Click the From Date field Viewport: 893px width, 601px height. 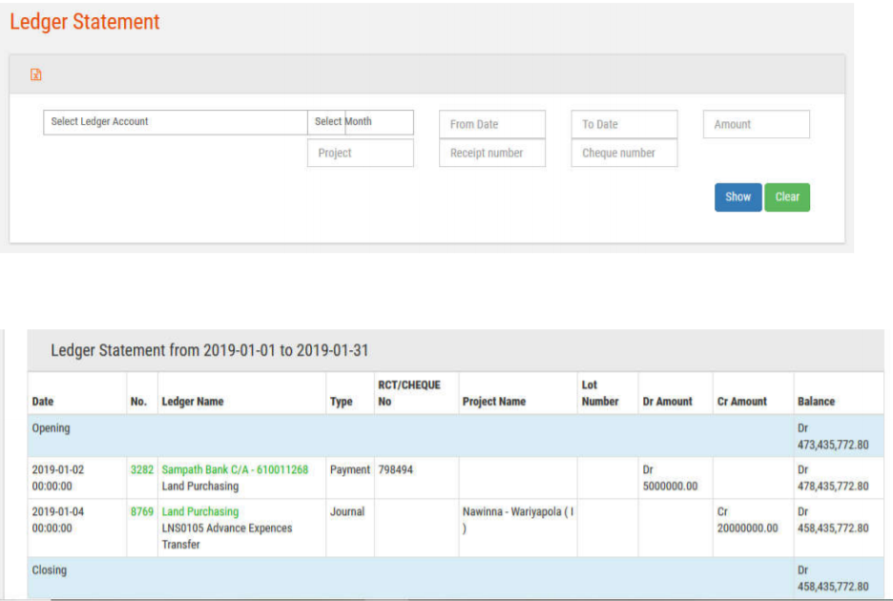point(491,124)
